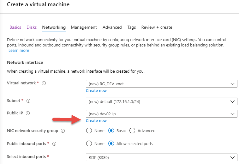Select Basic NIC network security group
This screenshot has width=239, height=164.
pyautogui.click(x=111, y=131)
